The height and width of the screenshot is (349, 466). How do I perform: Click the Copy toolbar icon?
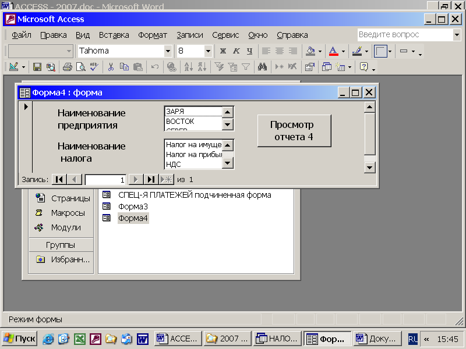pos(124,67)
